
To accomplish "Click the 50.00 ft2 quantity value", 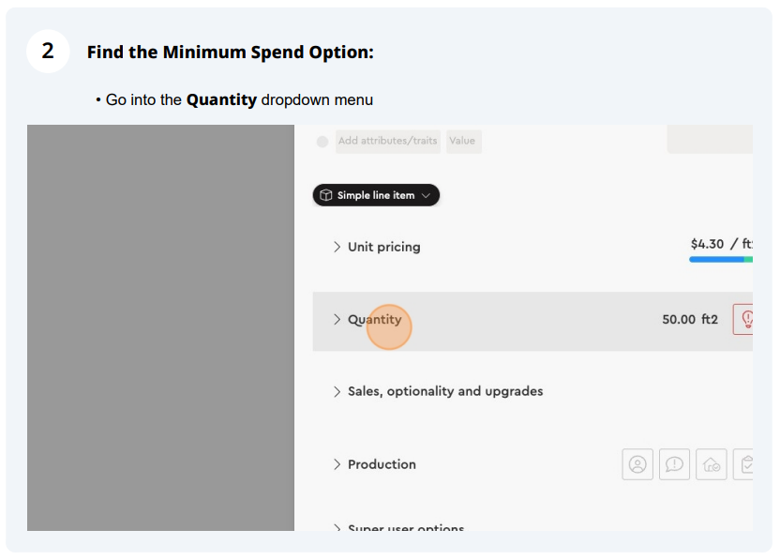I will (690, 320).
